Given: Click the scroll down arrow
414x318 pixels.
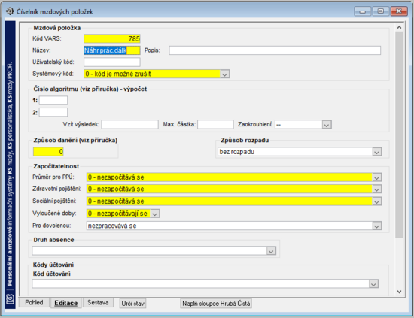Looking at the screenshot, I should pos(399,292).
